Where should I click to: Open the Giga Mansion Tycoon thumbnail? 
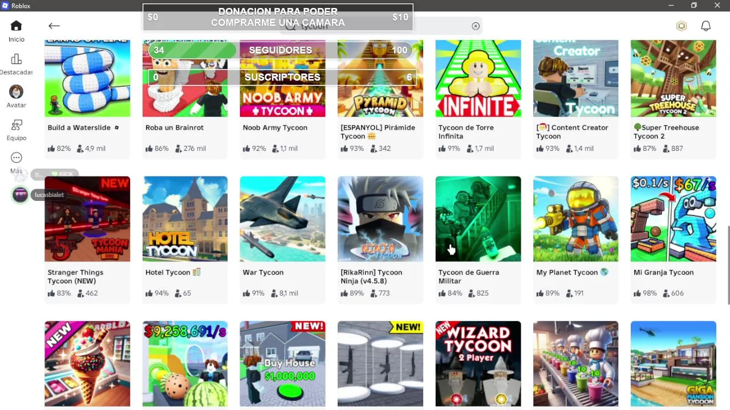point(674,363)
